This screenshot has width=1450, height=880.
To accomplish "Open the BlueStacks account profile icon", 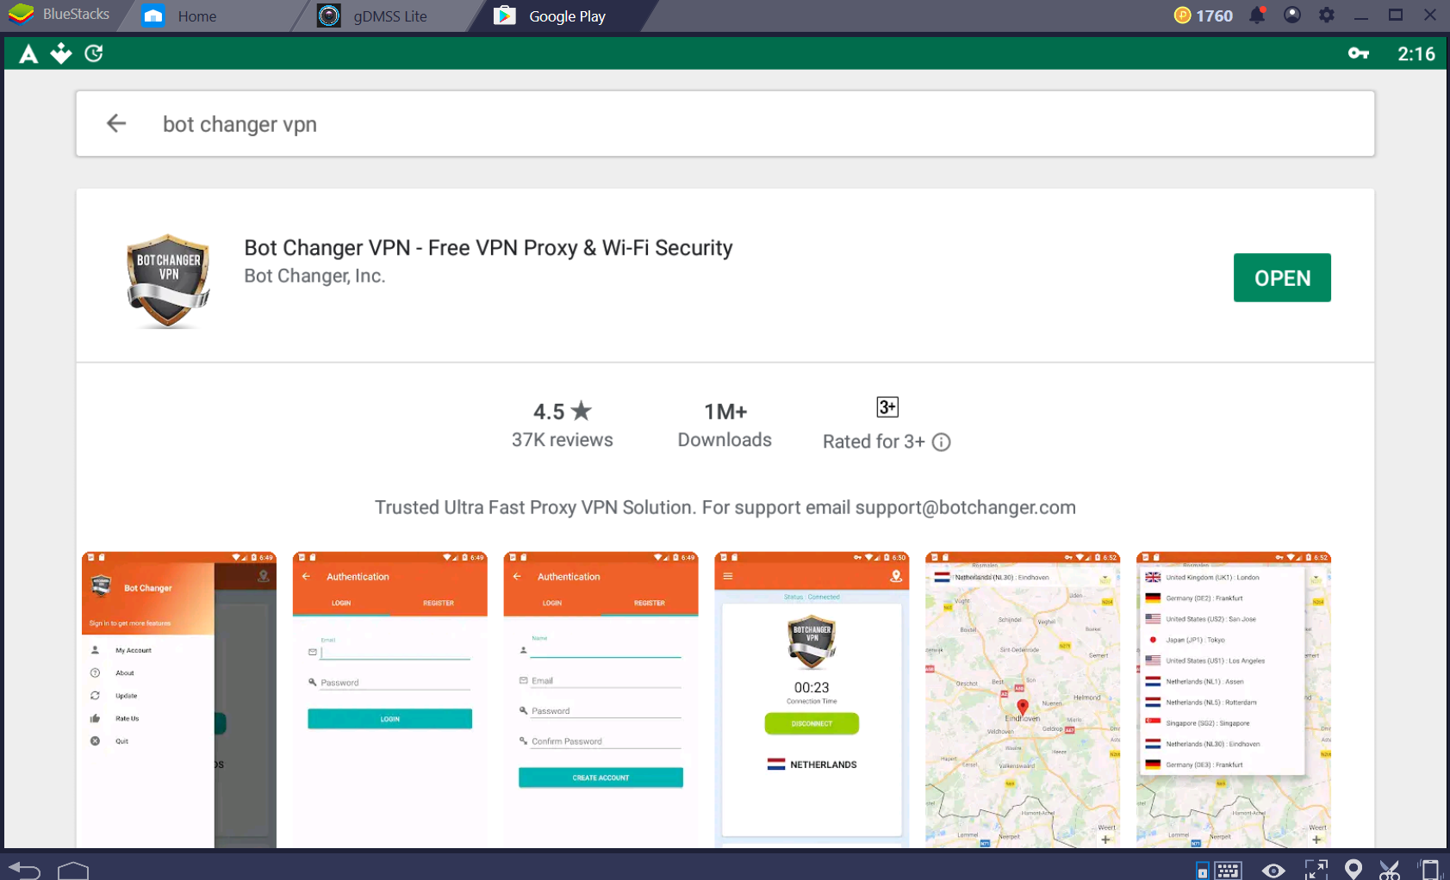I will tap(1291, 15).
